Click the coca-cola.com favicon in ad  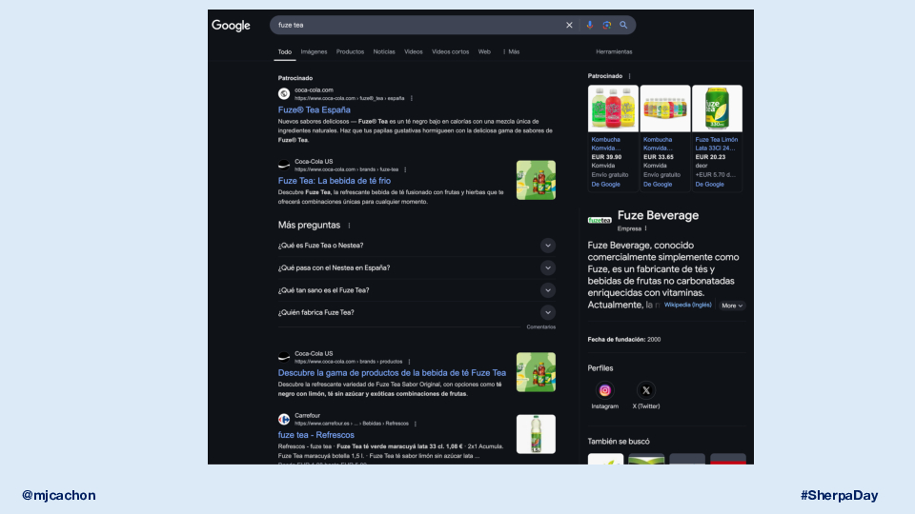pos(284,94)
